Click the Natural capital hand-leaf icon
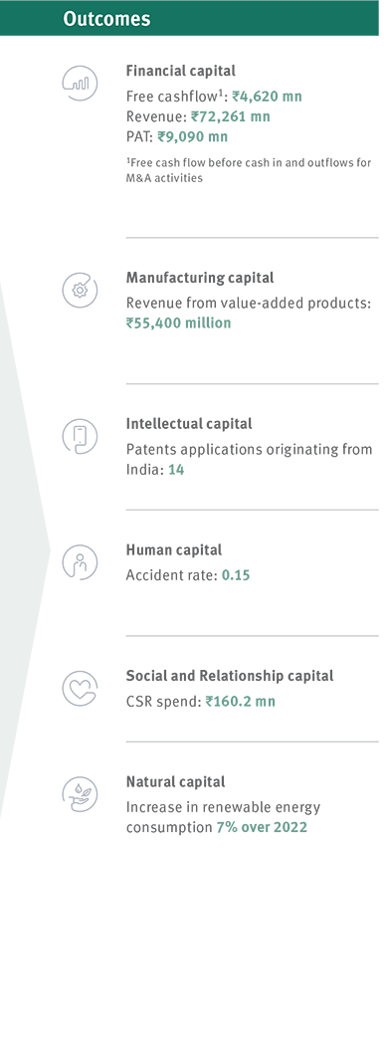This screenshot has width=384, height=1064. pos(80,794)
